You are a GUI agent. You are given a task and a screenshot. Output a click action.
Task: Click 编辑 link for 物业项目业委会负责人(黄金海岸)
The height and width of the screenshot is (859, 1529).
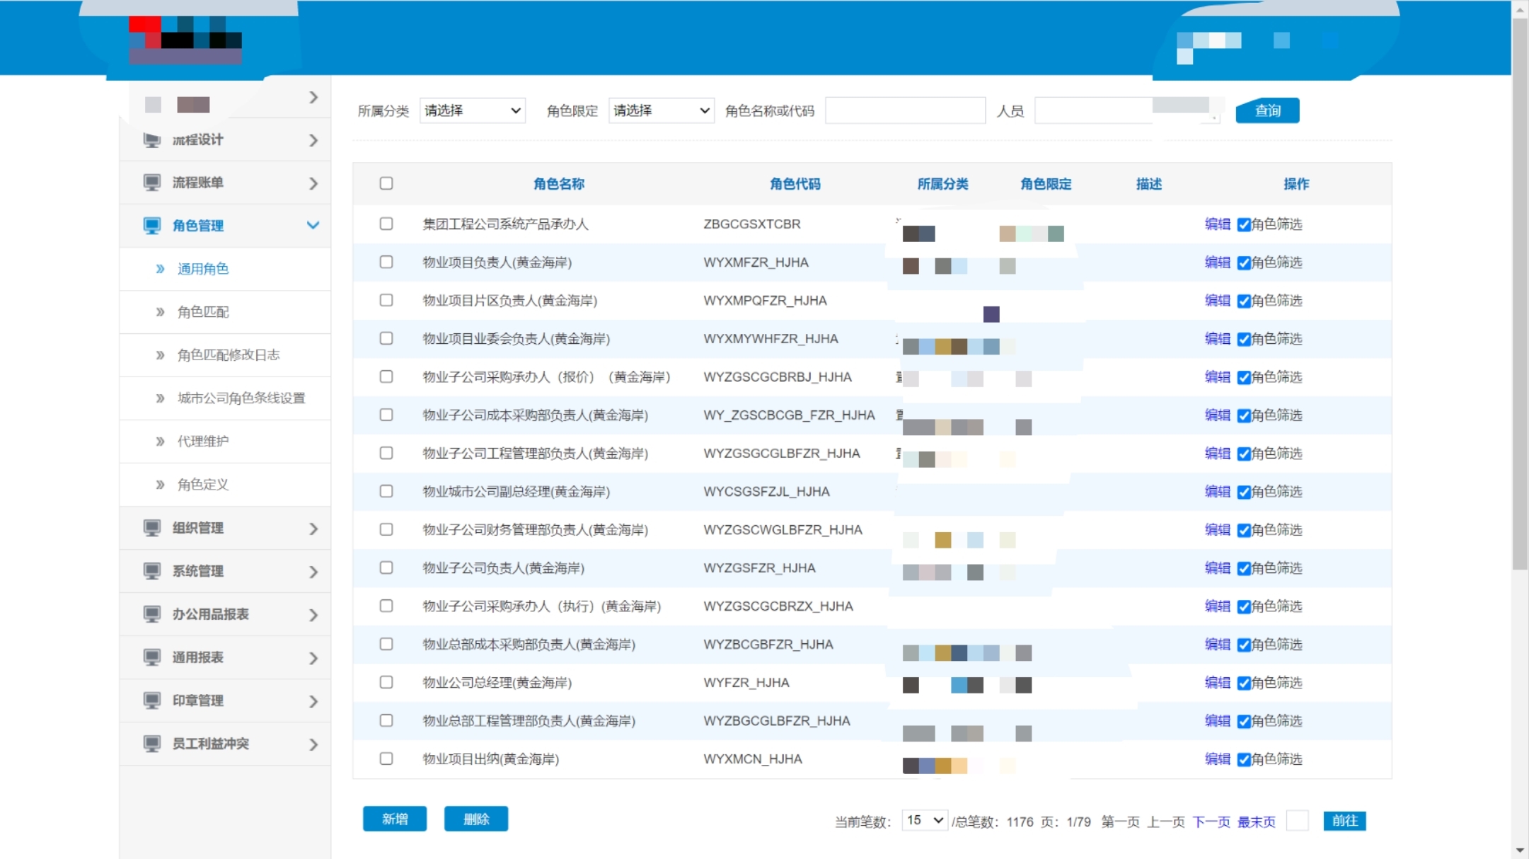click(1218, 339)
